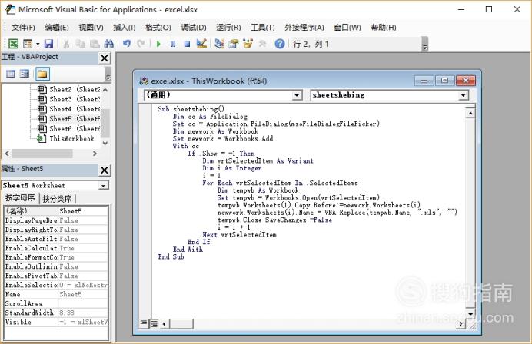Open the 编辑(E) menu
532x344 pixels.
57,28
